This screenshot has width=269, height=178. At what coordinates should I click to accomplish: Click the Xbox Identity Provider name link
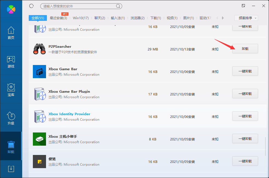tap(69, 114)
